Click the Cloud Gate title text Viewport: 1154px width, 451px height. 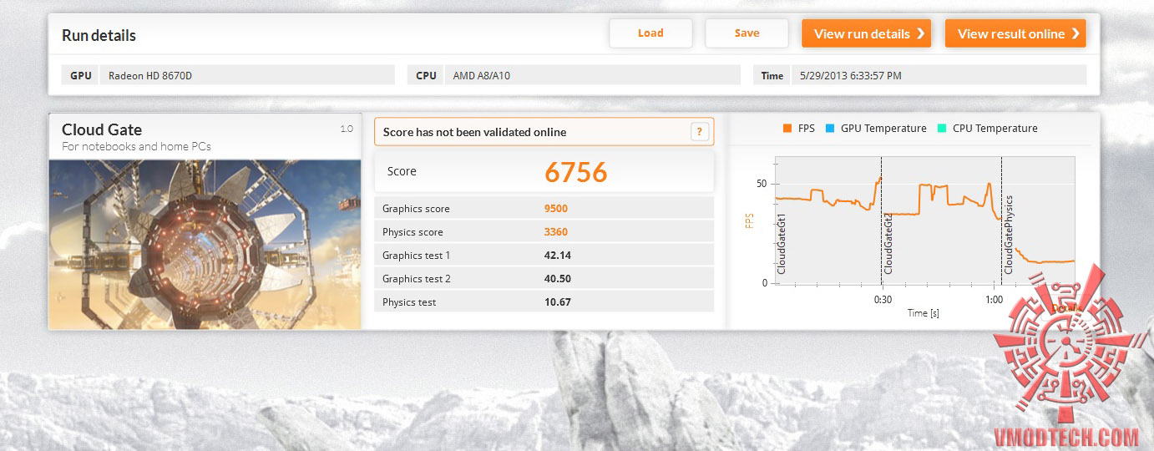click(x=102, y=129)
